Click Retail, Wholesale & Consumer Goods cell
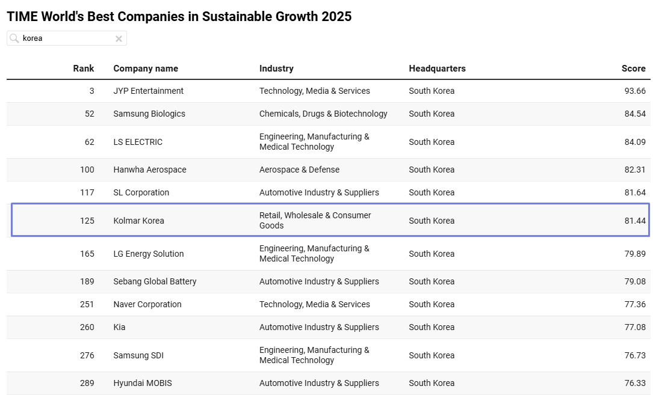 pyautogui.click(x=315, y=221)
